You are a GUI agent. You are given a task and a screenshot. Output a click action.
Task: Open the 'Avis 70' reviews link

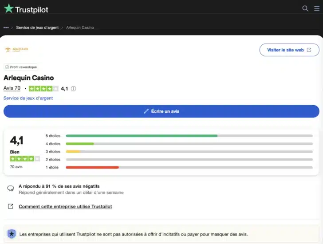[12, 88]
